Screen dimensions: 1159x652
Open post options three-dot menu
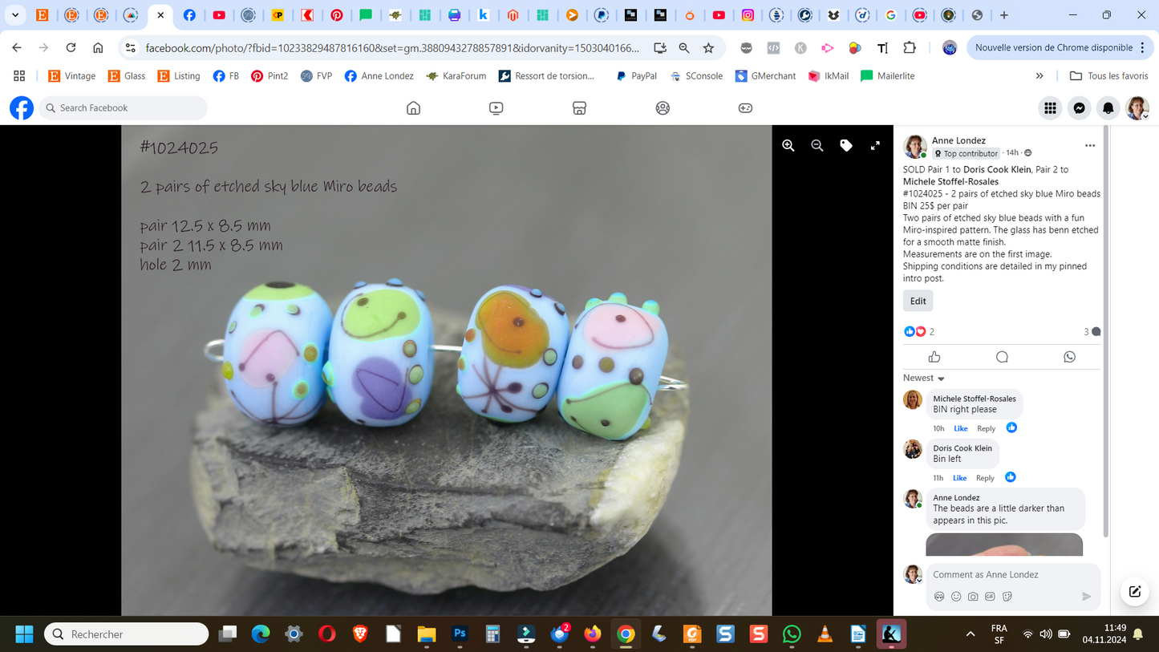[x=1089, y=146]
